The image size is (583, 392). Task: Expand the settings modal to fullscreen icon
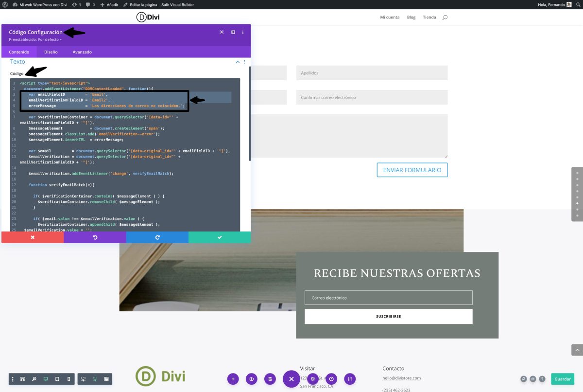click(222, 32)
